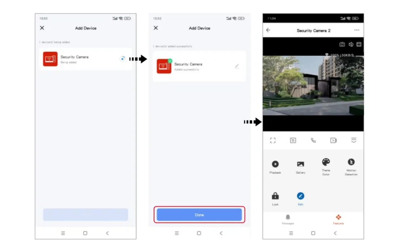Open Motion Detection settings

point(351,166)
